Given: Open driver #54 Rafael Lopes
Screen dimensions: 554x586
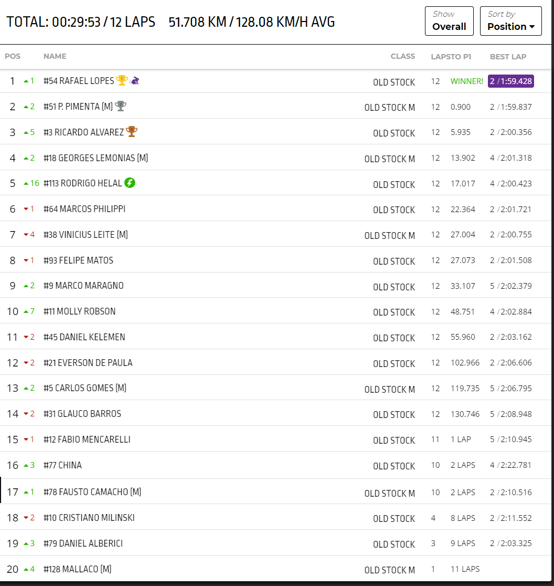Looking at the screenshot, I should tap(79, 81).
